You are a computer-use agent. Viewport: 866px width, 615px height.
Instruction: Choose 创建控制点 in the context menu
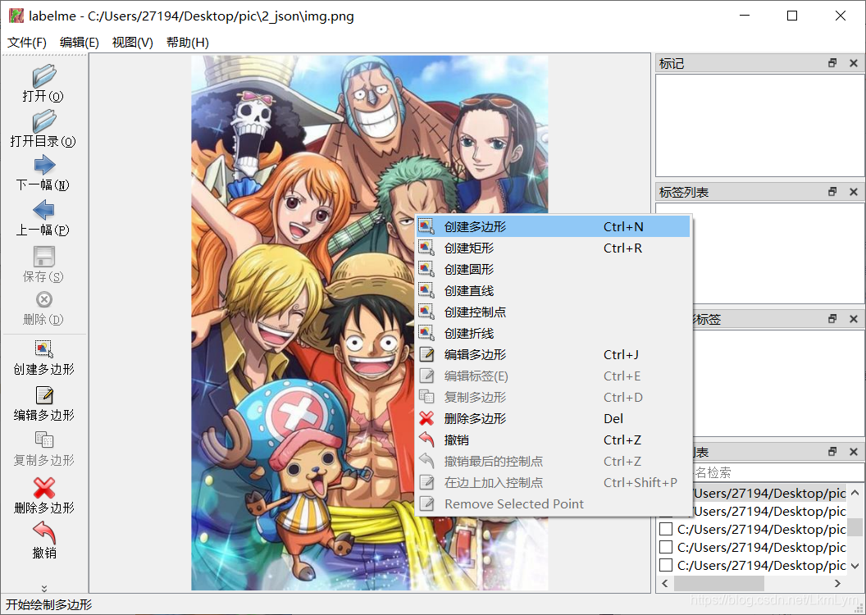553,312
